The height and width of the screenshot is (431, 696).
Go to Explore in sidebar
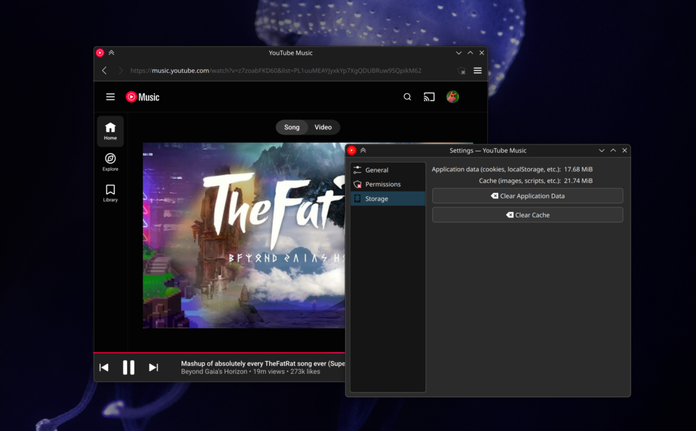pyautogui.click(x=110, y=162)
